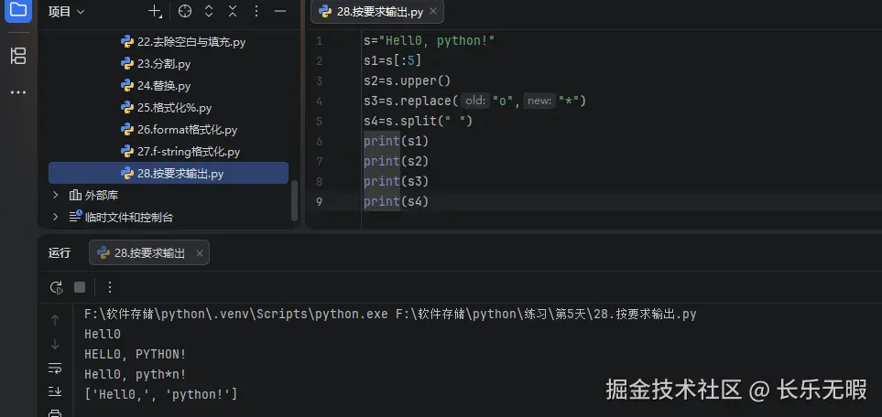Open the Project tool window folder icon
The width and height of the screenshot is (882, 417).
pos(18,9)
